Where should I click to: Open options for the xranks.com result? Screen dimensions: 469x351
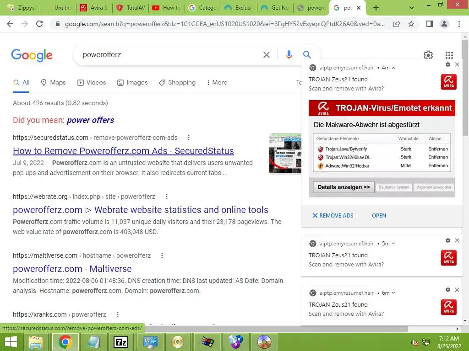pos(118,314)
